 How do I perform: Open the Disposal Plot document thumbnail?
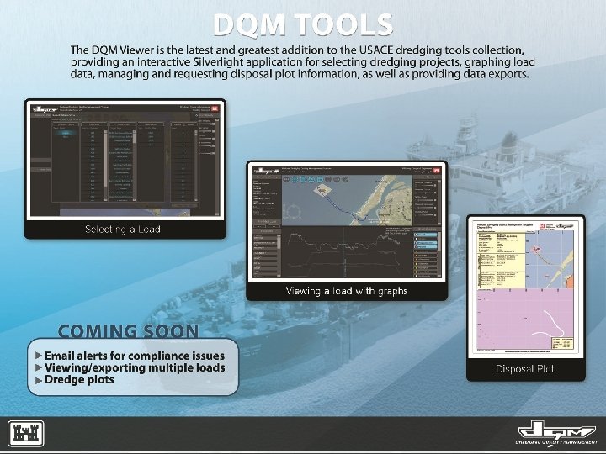pos(525,288)
